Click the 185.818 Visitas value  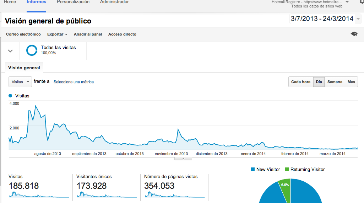(24, 186)
